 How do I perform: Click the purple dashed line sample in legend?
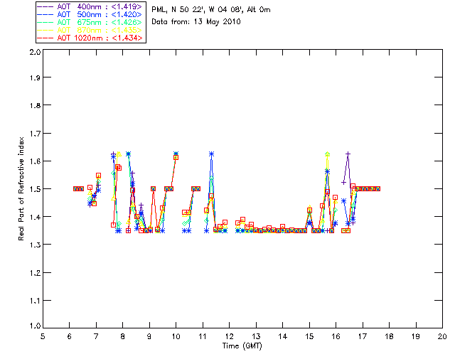coord(45,6)
